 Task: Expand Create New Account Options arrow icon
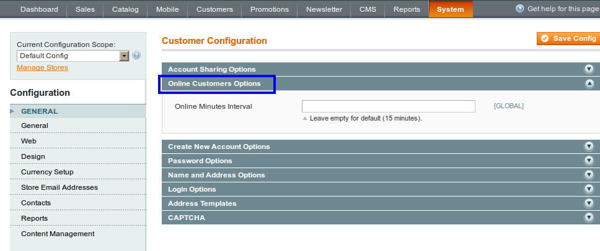coord(589,147)
